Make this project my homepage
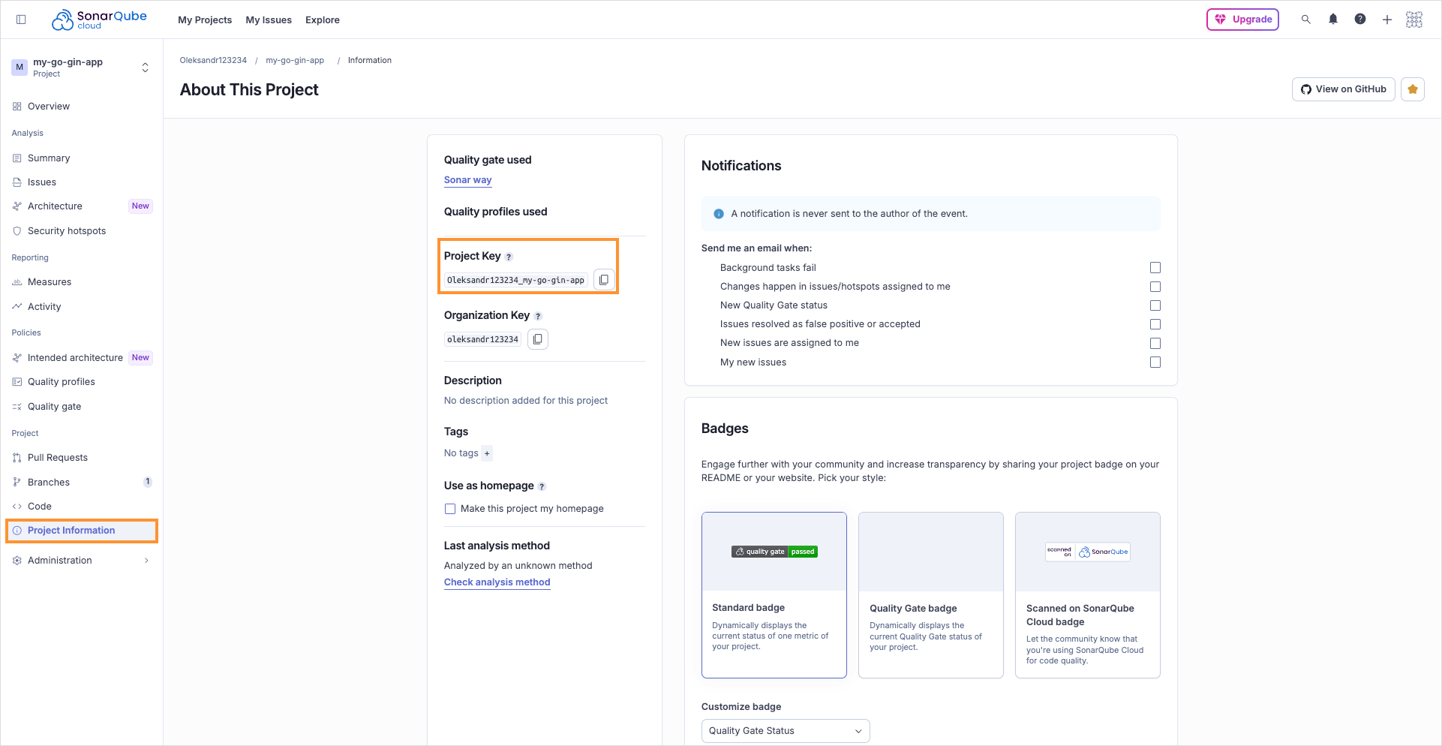The height and width of the screenshot is (746, 1442). point(450,509)
